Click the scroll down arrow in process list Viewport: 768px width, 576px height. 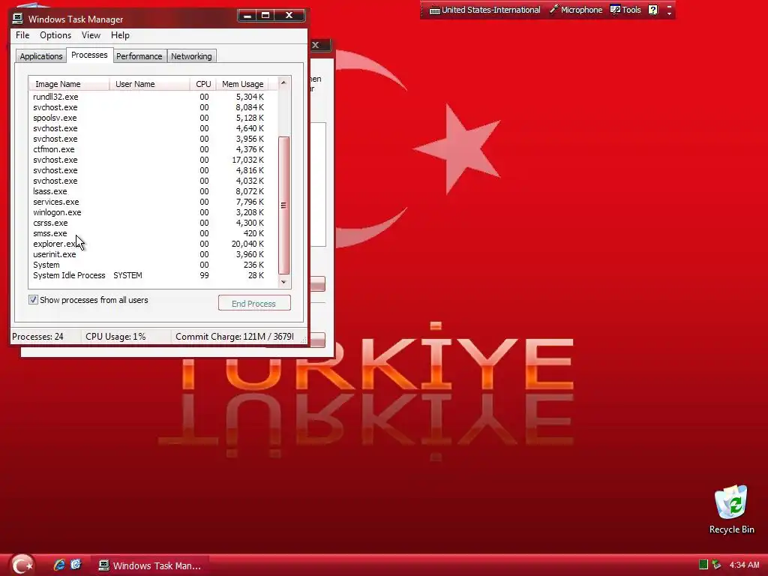[283, 282]
